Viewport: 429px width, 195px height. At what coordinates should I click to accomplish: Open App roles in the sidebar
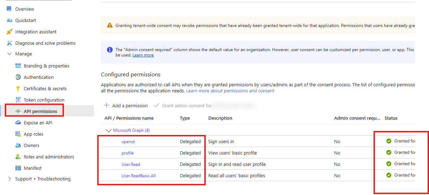33,134
